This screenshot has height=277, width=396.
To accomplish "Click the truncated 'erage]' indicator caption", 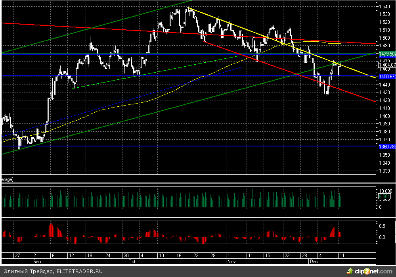I will point(7,180).
